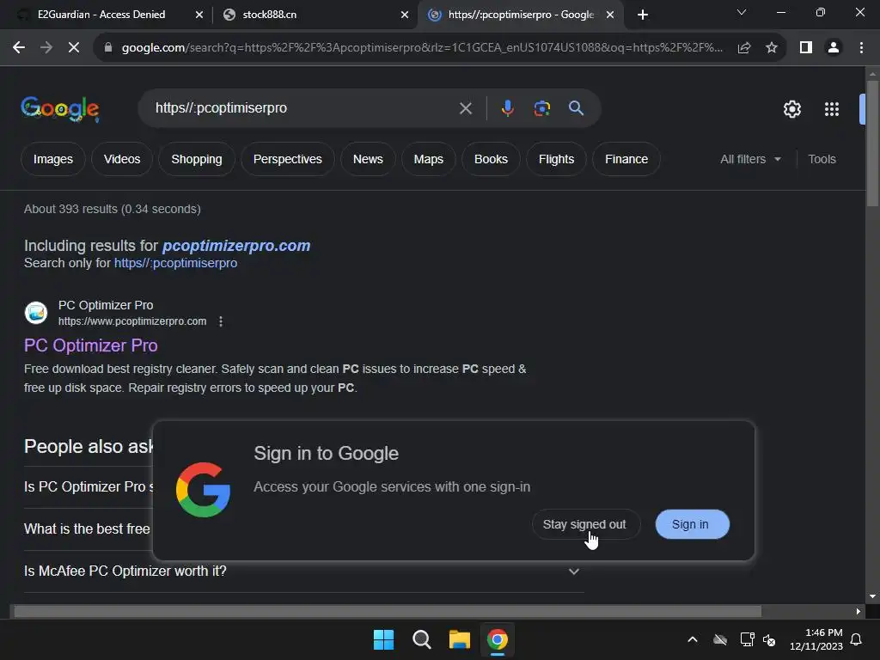880x660 pixels.
Task: Open clock showing 1:46 PM
Action: pos(816,639)
